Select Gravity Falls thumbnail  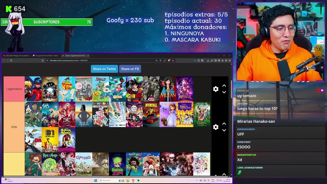click(x=50, y=89)
